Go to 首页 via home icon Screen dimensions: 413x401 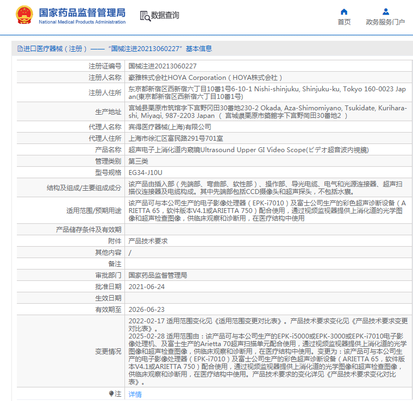pos(344,11)
